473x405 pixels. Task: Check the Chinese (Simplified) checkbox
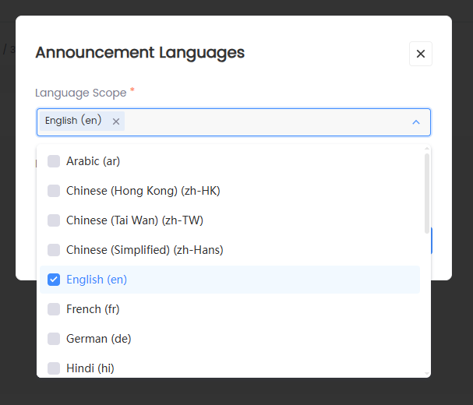pyautogui.click(x=54, y=250)
